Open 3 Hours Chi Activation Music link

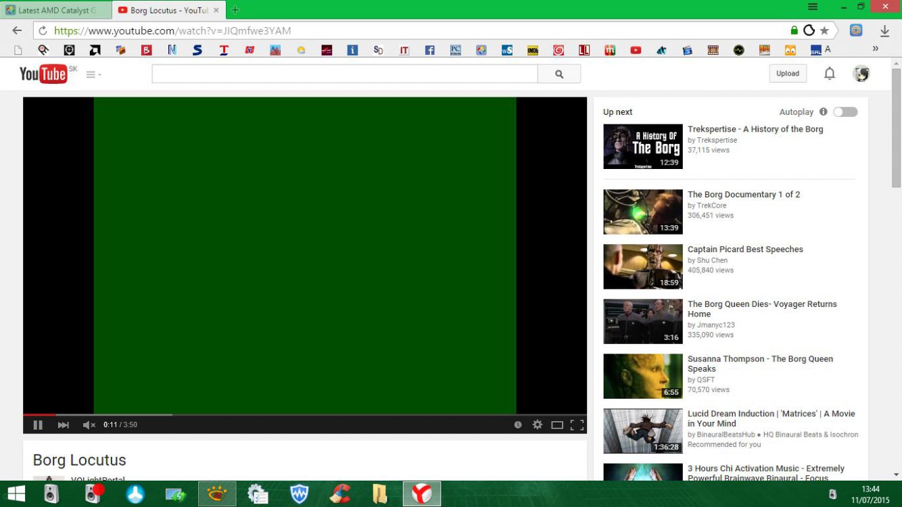766,473
